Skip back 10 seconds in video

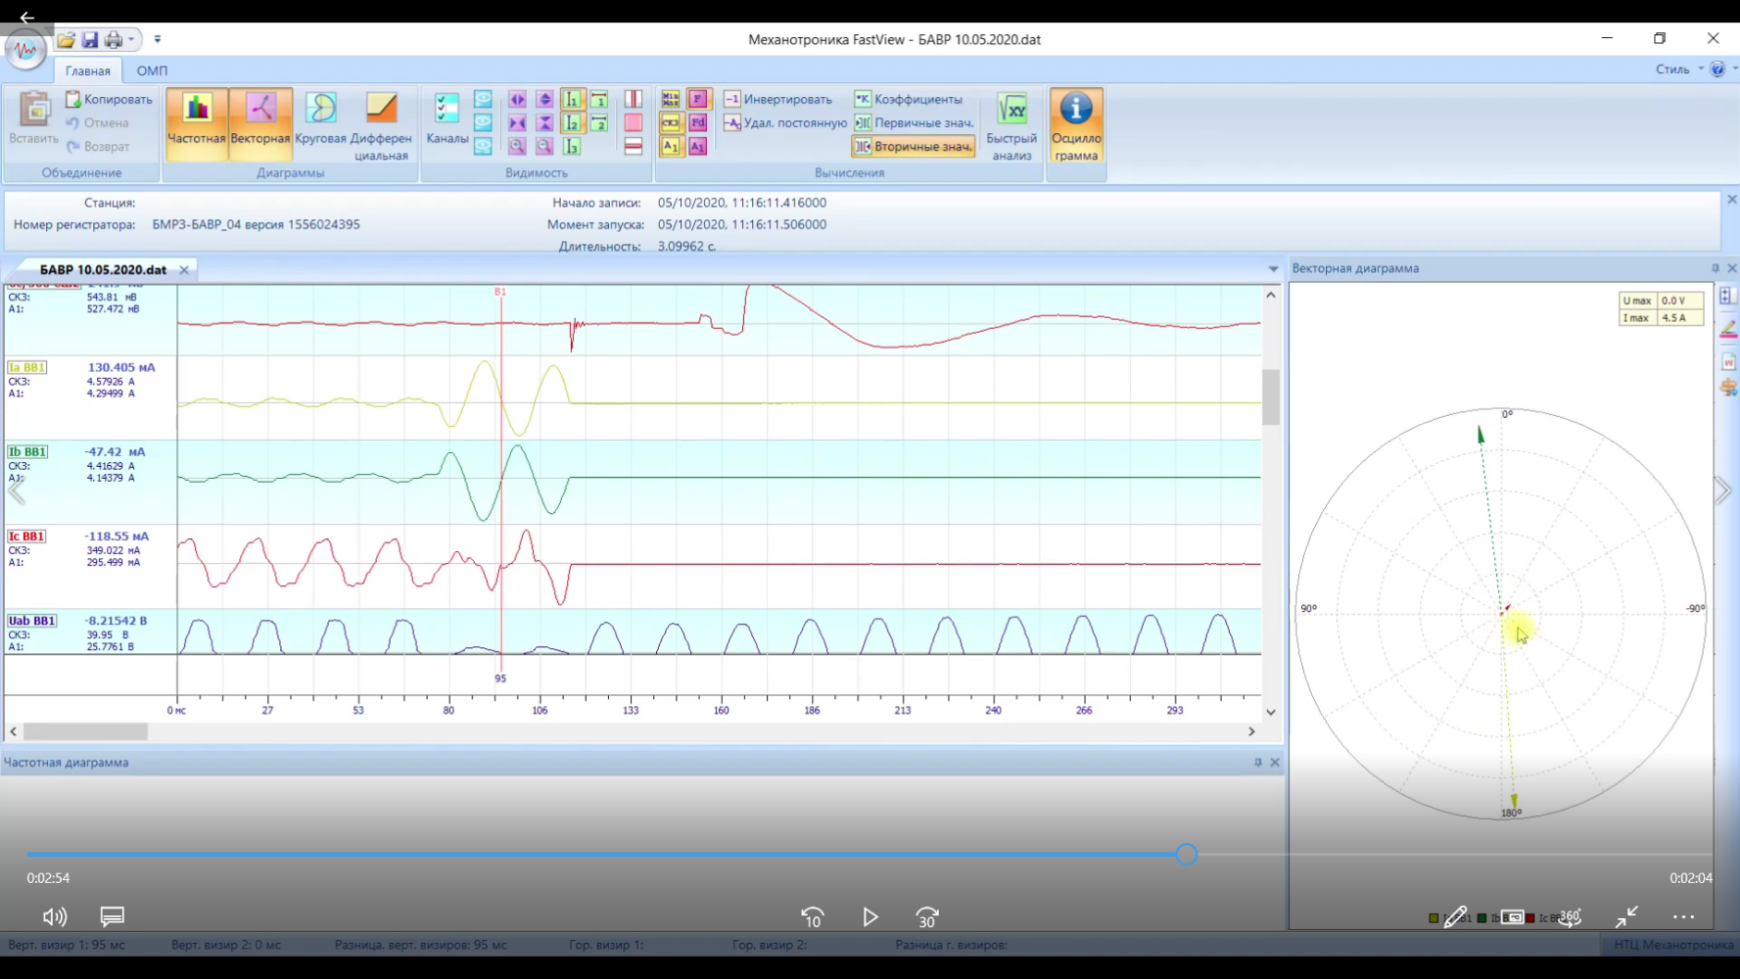(812, 917)
